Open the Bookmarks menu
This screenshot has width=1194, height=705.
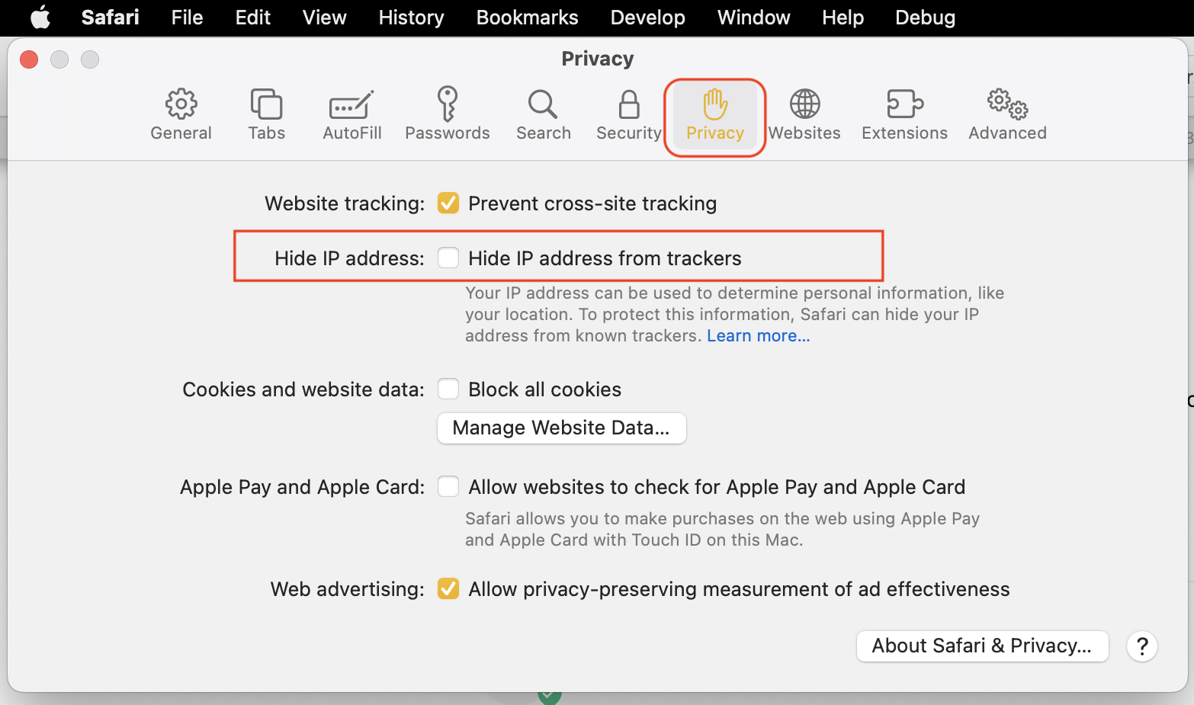click(528, 17)
